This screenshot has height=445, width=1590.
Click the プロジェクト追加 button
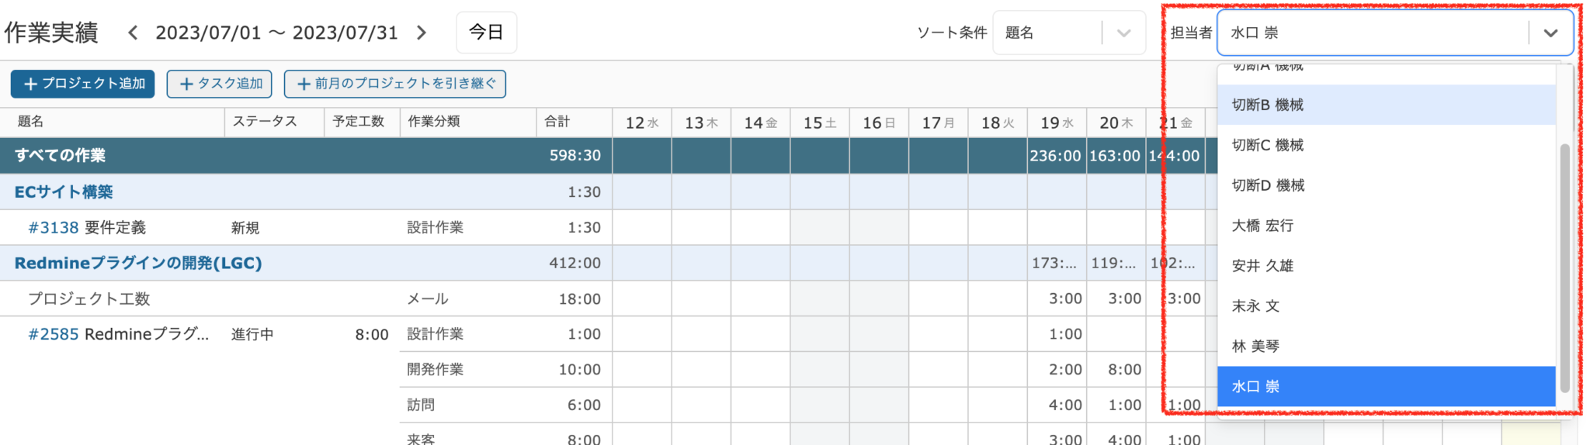pos(83,84)
